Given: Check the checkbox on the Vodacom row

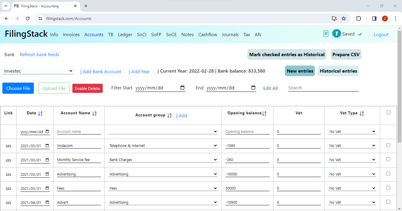Looking at the screenshot, I should pos(388,145).
